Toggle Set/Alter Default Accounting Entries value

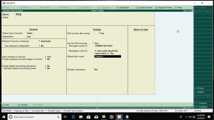point(48,68)
